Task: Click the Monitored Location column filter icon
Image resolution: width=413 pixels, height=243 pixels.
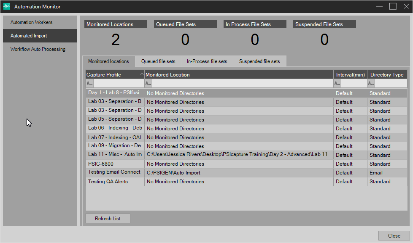Action: [148, 83]
